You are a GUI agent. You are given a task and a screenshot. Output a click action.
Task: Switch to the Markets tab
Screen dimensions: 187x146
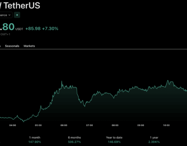pyautogui.click(x=29, y=46)
